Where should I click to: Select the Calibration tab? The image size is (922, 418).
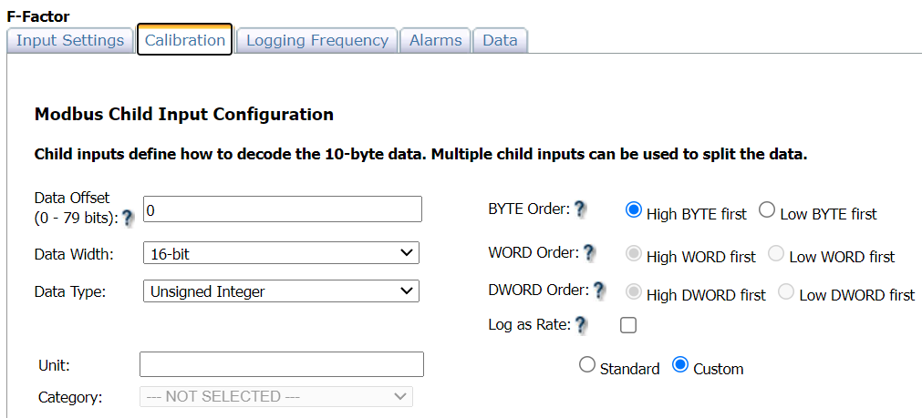pos(185,40)
